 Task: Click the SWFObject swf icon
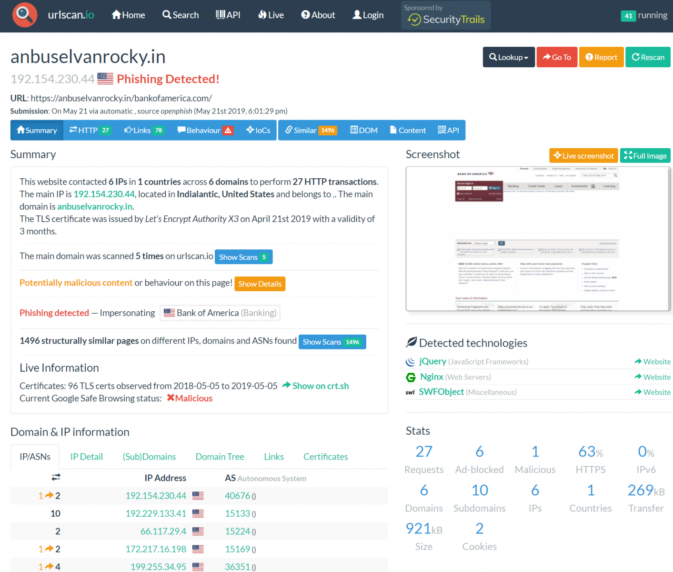[x=410, y=392]
